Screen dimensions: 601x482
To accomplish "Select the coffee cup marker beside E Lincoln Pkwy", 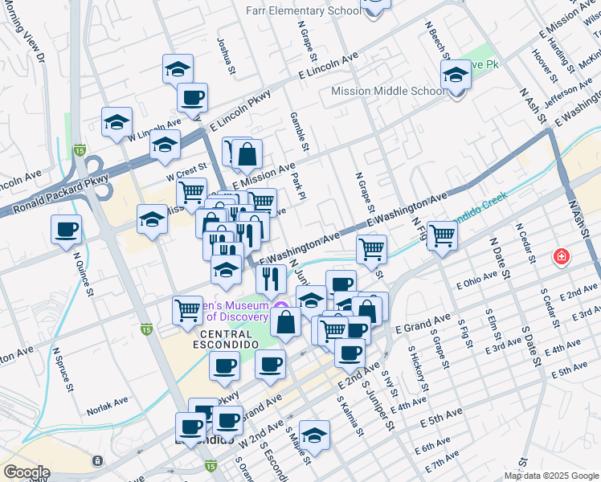I will (192, 99).
